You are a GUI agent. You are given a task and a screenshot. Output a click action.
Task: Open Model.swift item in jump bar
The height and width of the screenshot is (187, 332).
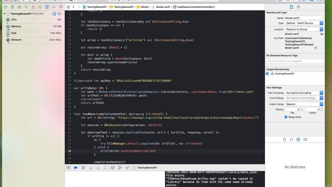(161, 7)
